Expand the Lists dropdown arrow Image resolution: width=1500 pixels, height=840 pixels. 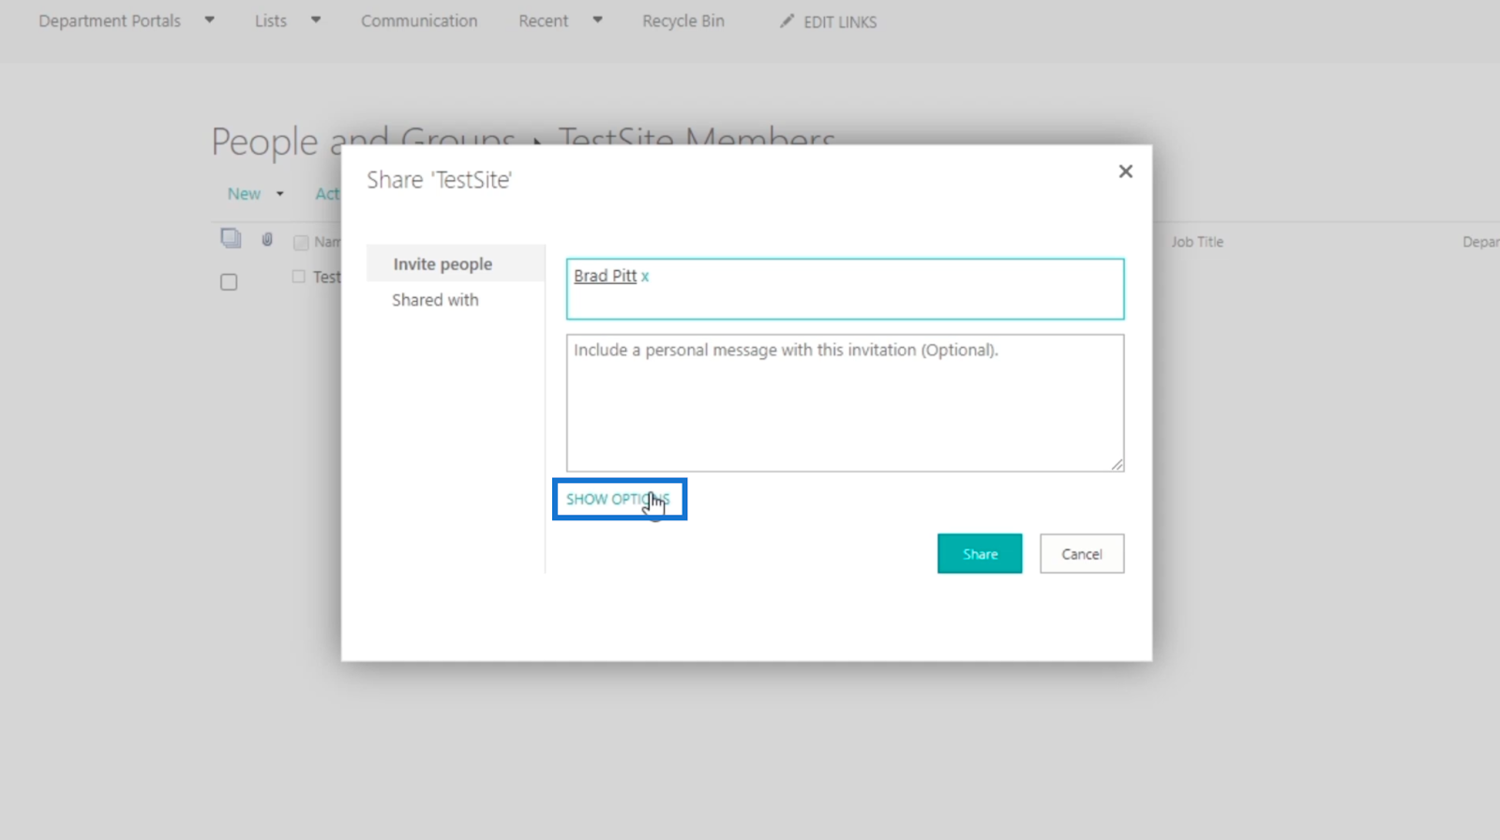(316, 20)
